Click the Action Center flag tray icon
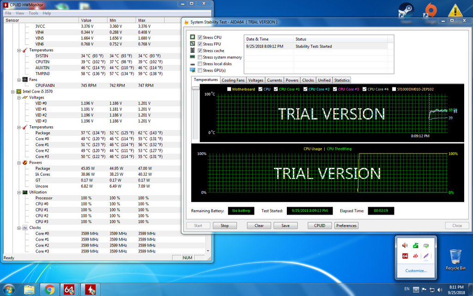The image size is (473, 296). click(424, 290)
